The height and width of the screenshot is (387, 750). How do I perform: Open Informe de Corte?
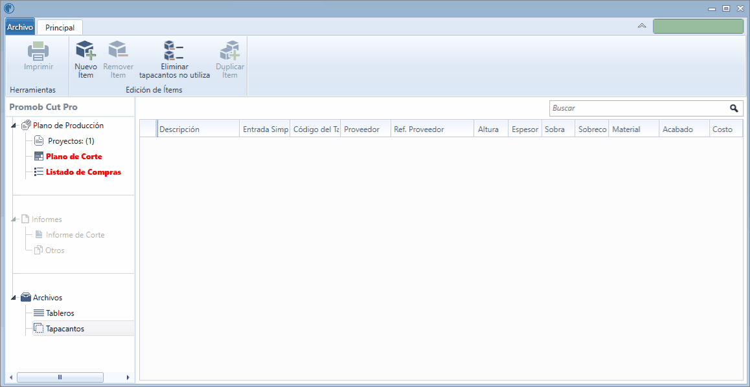75,235
